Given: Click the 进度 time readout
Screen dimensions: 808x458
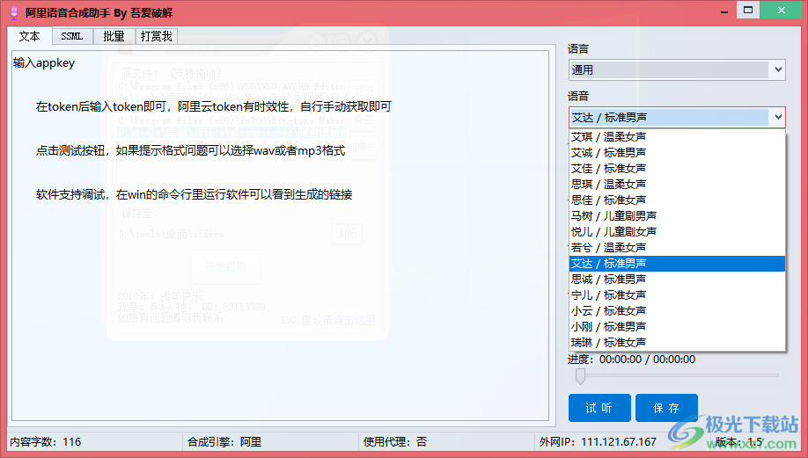Looking at the screenshot, I should point(632,360).
